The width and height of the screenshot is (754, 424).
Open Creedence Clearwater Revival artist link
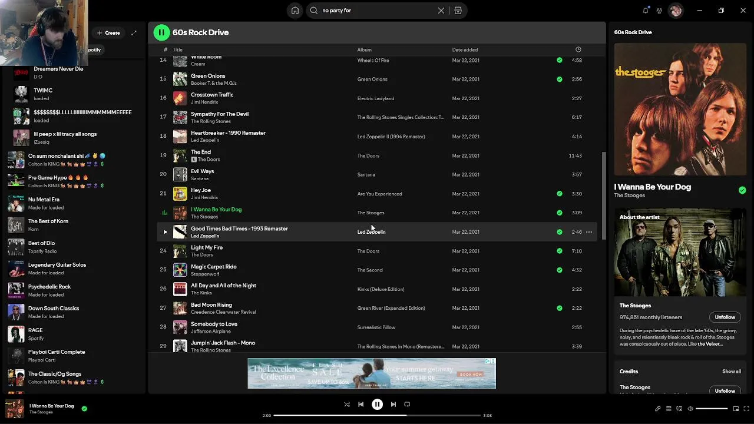[x=223, y=313]
